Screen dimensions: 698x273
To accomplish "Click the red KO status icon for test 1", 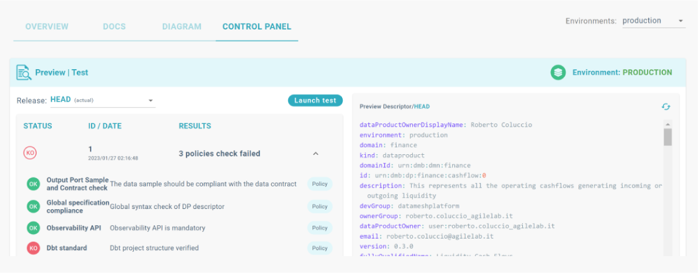I will coord(30,153).
